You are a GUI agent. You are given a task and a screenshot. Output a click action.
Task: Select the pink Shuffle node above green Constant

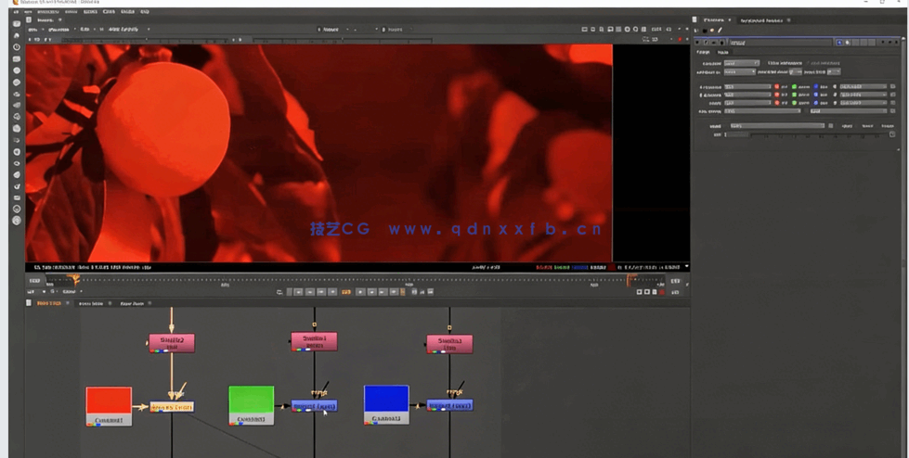[x=314, y=341]
